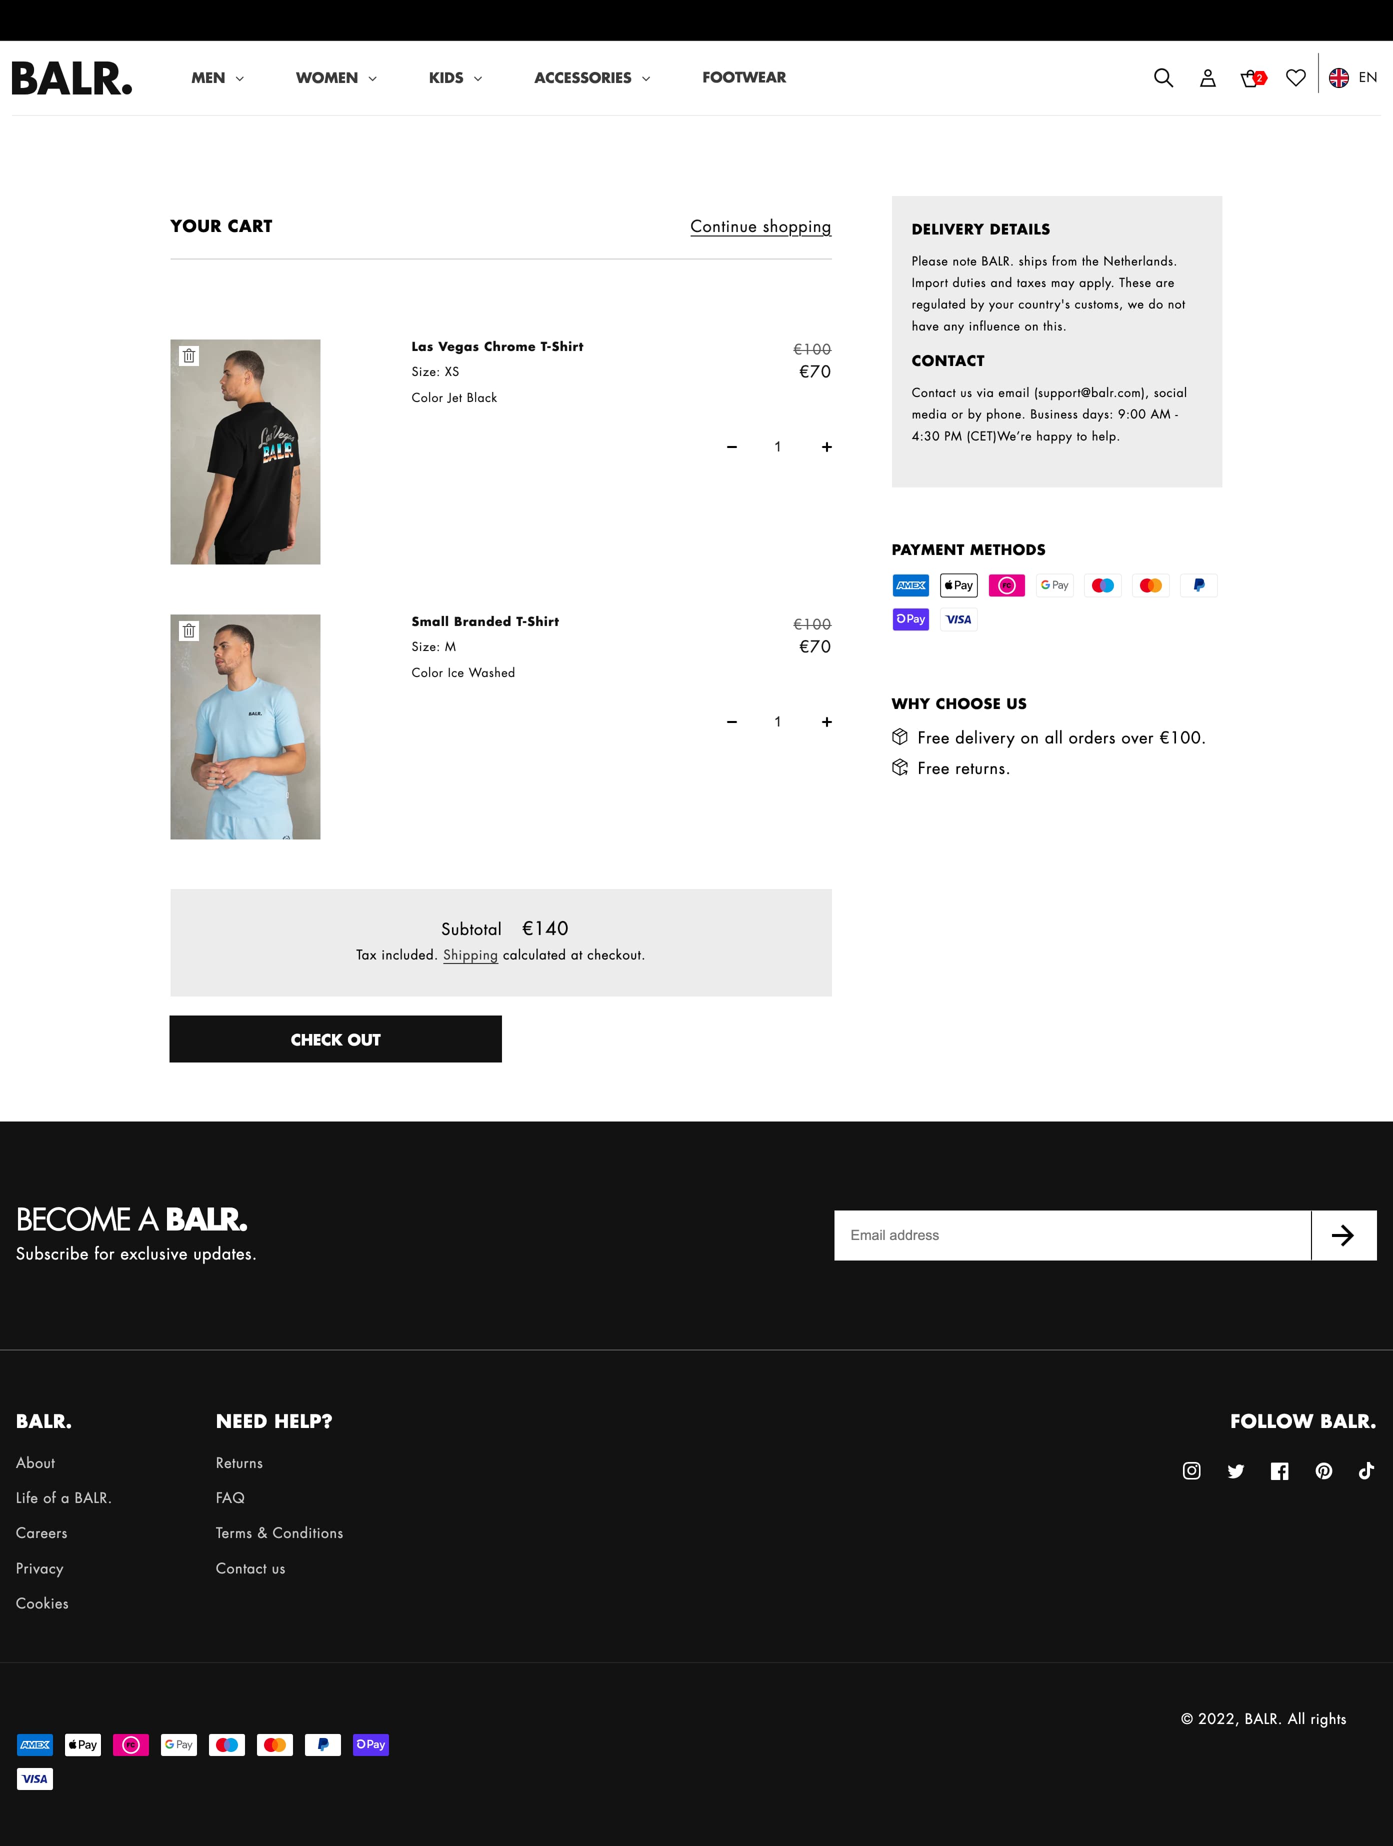The width and height of the screenshot is (1393, 1846).
Task: Remove Las Vegas Chrome T-Shirt with trash icon
Action: click(189, 355)
